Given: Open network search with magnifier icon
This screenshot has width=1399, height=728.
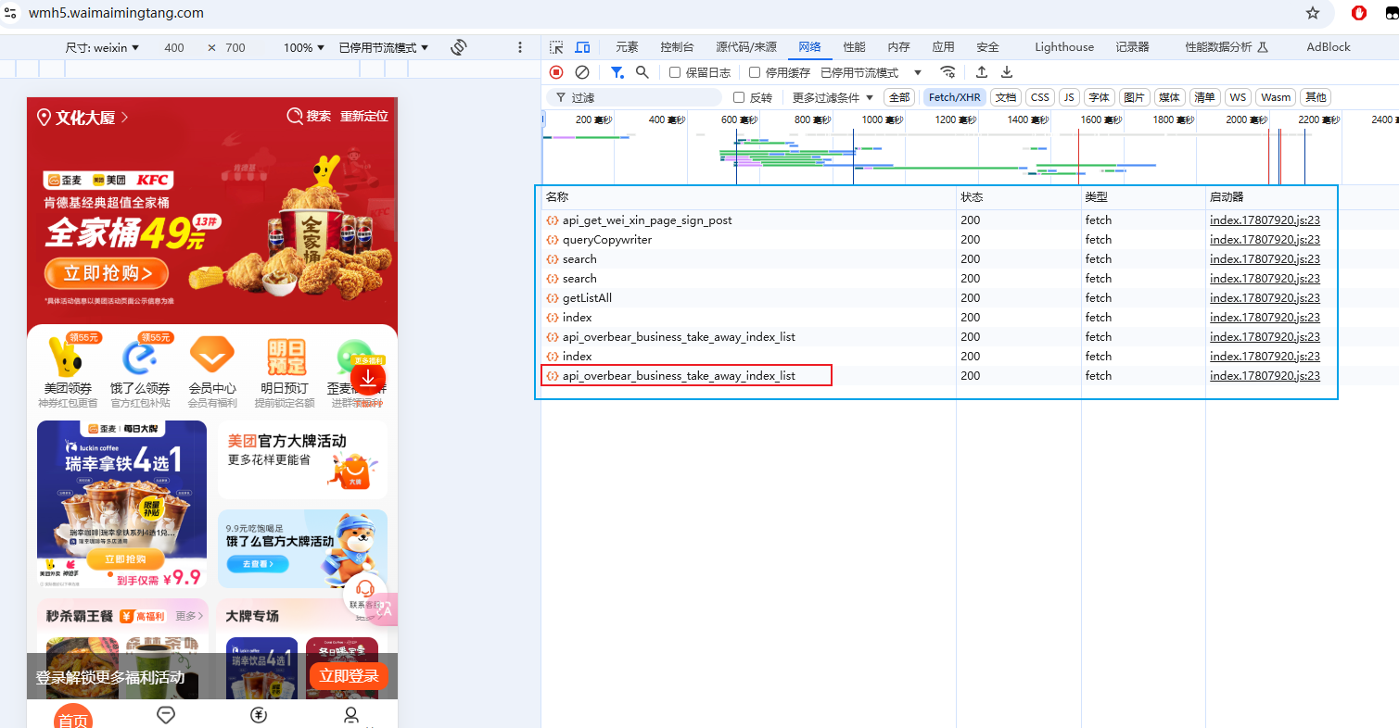Looking at the screenshot, I should coord(642,72).
